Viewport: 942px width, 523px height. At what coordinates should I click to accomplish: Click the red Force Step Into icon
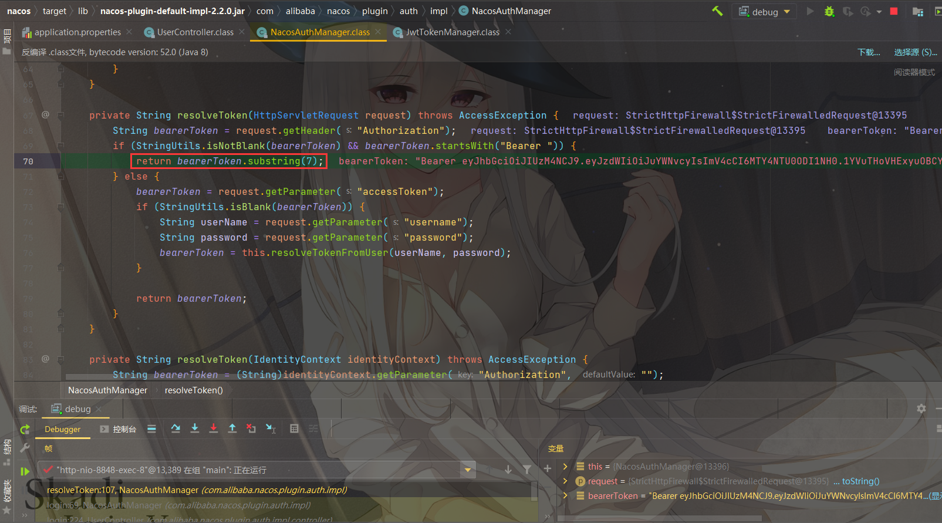click(x=214, y=429)
